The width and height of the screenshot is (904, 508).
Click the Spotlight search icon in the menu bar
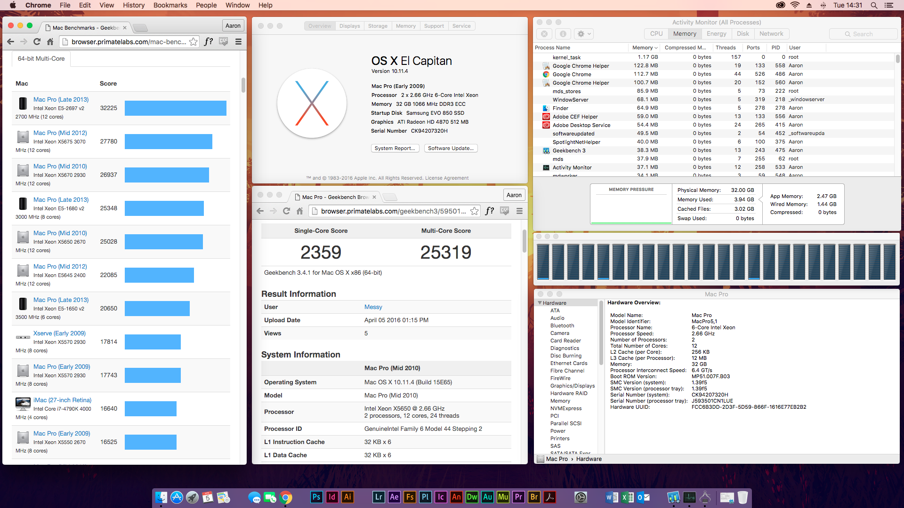874,5
